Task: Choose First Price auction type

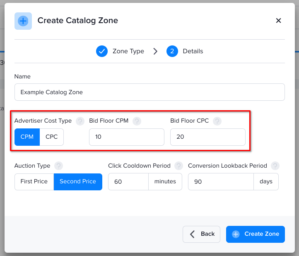Action: (34, 182)
